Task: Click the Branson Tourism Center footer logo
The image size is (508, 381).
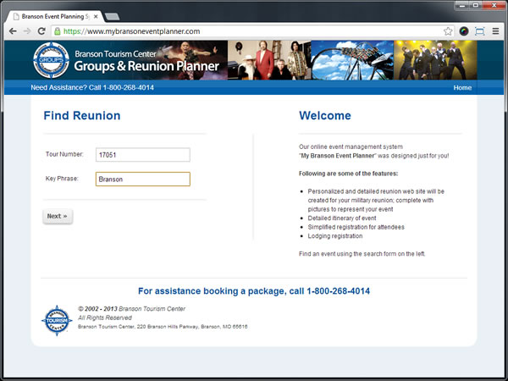Action: 57,320
